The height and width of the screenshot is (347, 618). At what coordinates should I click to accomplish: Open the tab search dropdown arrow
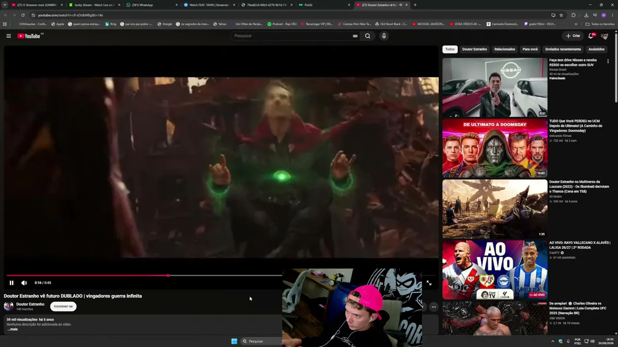tap(5, 5)
